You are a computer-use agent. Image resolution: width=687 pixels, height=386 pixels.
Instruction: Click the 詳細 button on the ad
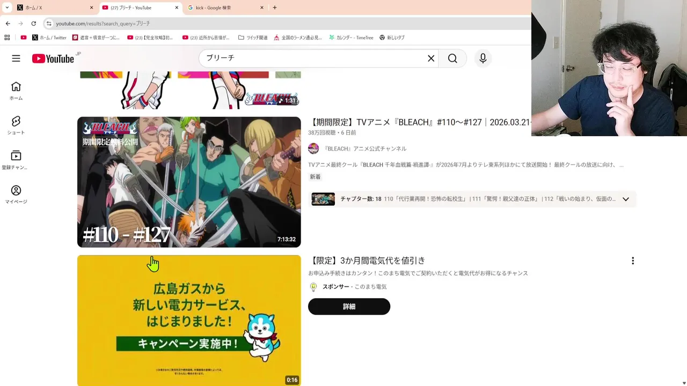pyautogui.click(x=349, y=307)
